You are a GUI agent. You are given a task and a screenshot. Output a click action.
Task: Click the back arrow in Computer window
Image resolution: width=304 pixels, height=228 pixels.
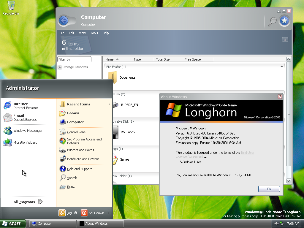point(64,20)
